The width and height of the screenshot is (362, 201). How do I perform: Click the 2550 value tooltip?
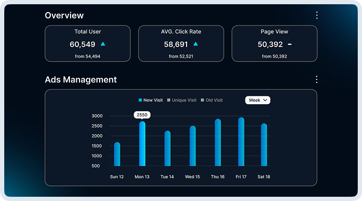(142, 115)
